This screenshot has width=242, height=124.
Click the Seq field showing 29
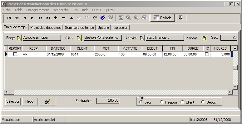[229, 38]
